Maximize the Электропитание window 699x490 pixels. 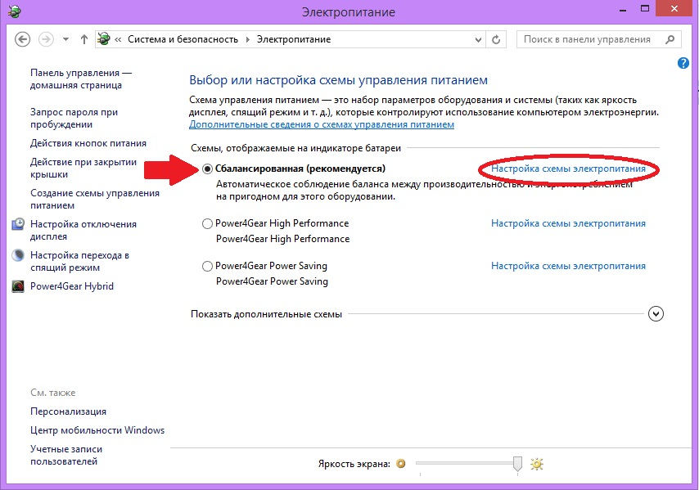pyautogui.click(x=645, y=9)
